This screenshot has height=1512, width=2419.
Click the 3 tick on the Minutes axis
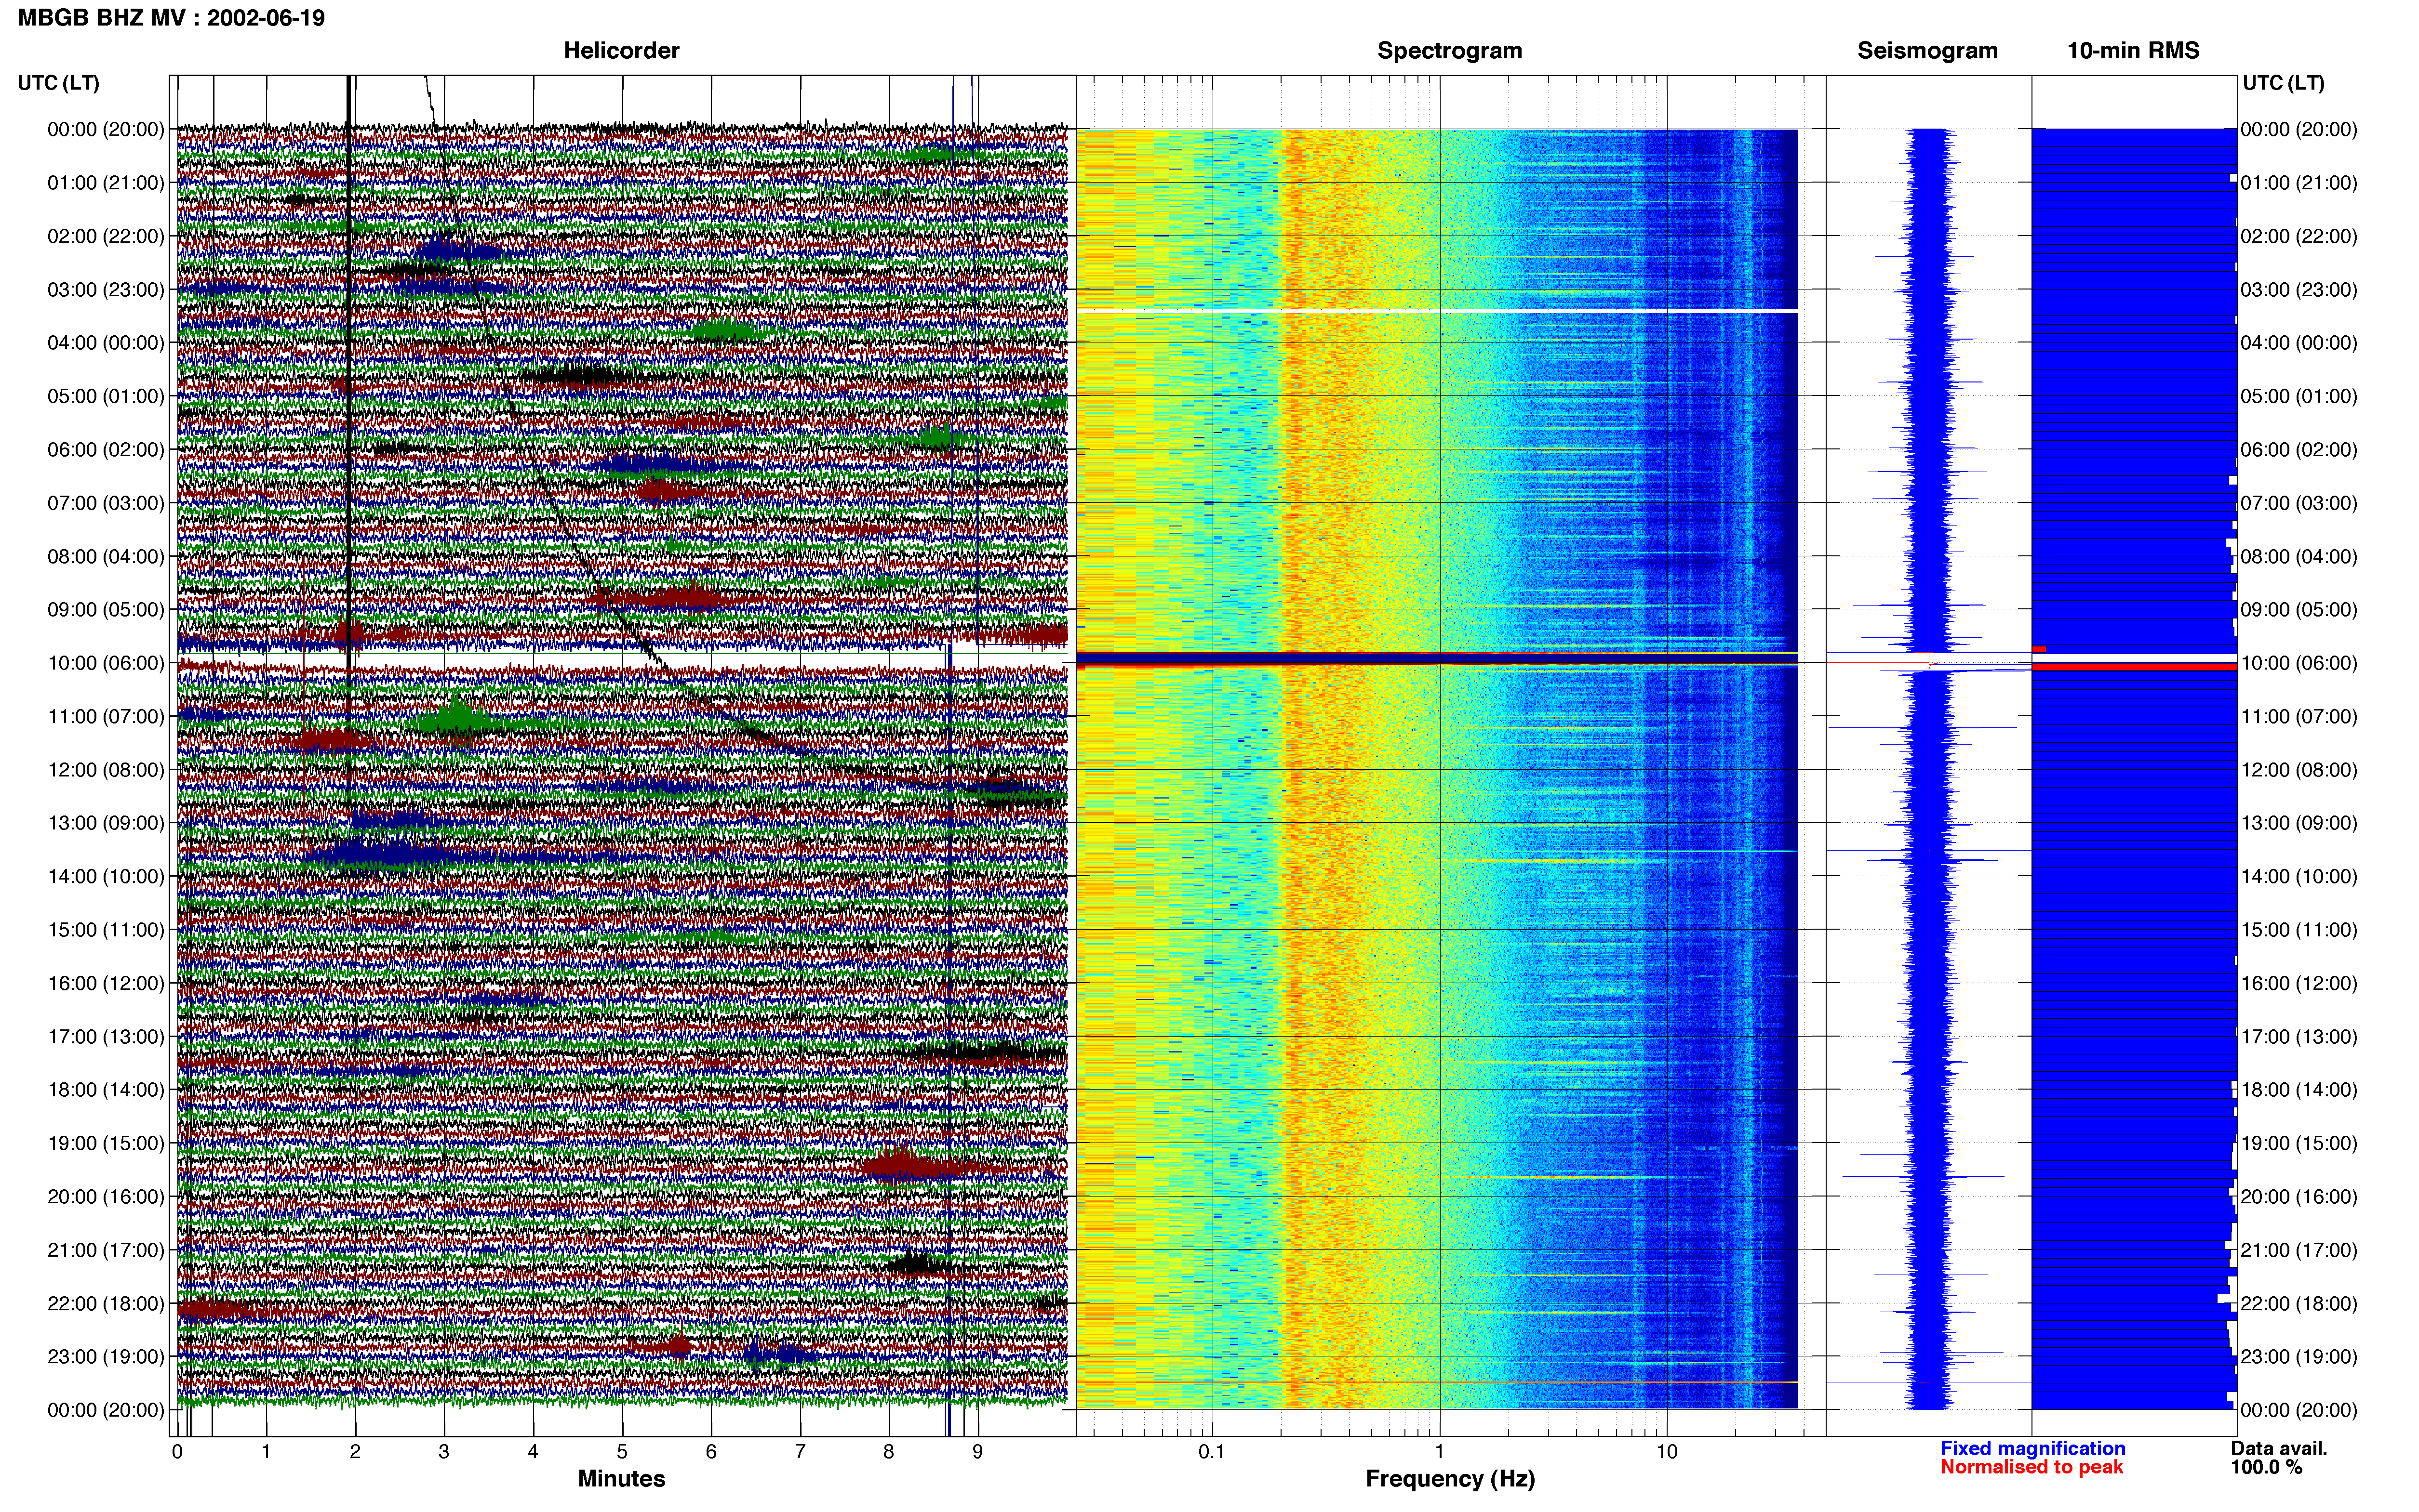point(444,1451)
